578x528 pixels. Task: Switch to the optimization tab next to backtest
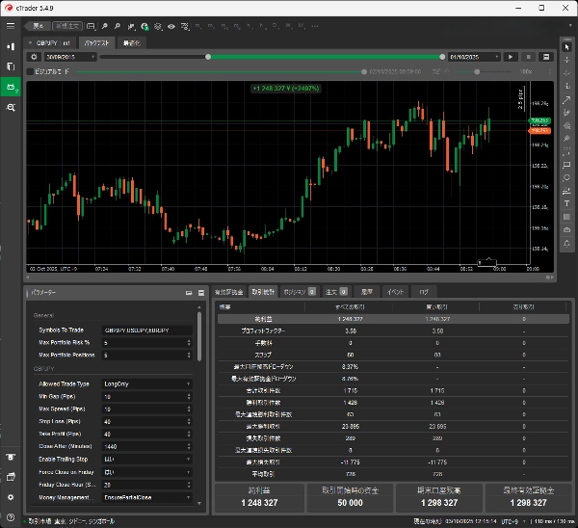[x=132, y=42]
